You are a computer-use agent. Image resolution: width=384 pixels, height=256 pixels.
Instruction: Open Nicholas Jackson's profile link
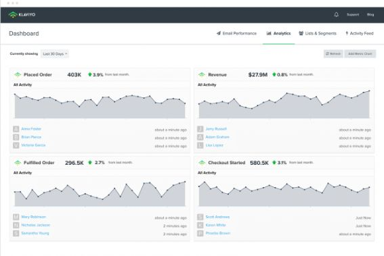(x=36, y=225)
